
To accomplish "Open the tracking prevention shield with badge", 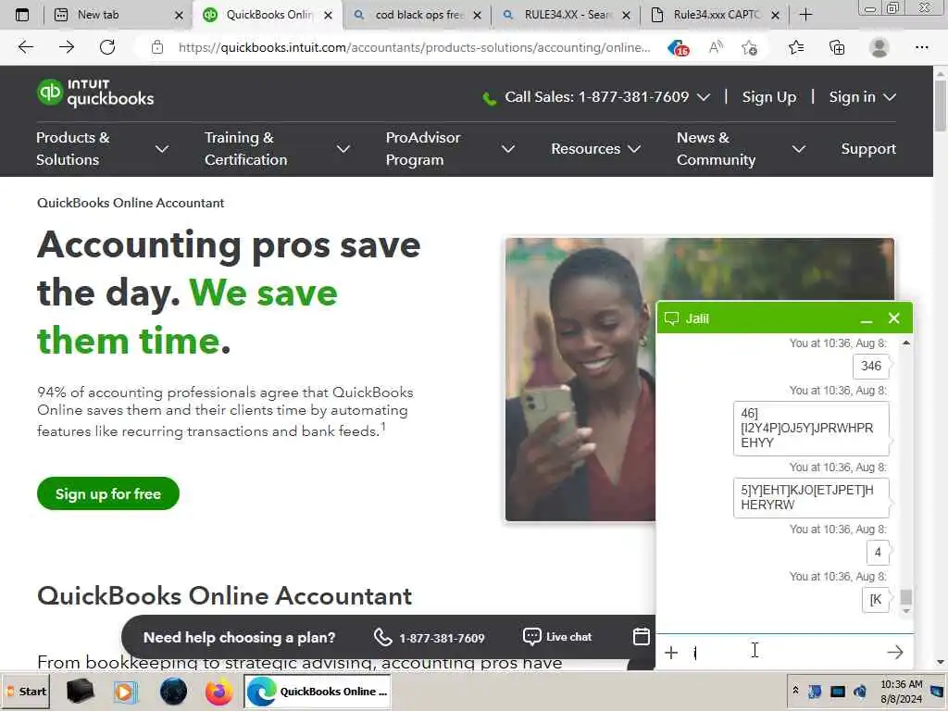I will [x=679, y=48].
